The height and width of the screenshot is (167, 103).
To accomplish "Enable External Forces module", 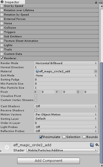I will pyautogui.click(x=2, y=19).
